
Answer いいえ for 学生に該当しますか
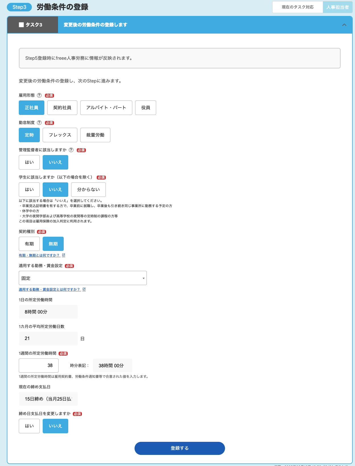point(55,189)
